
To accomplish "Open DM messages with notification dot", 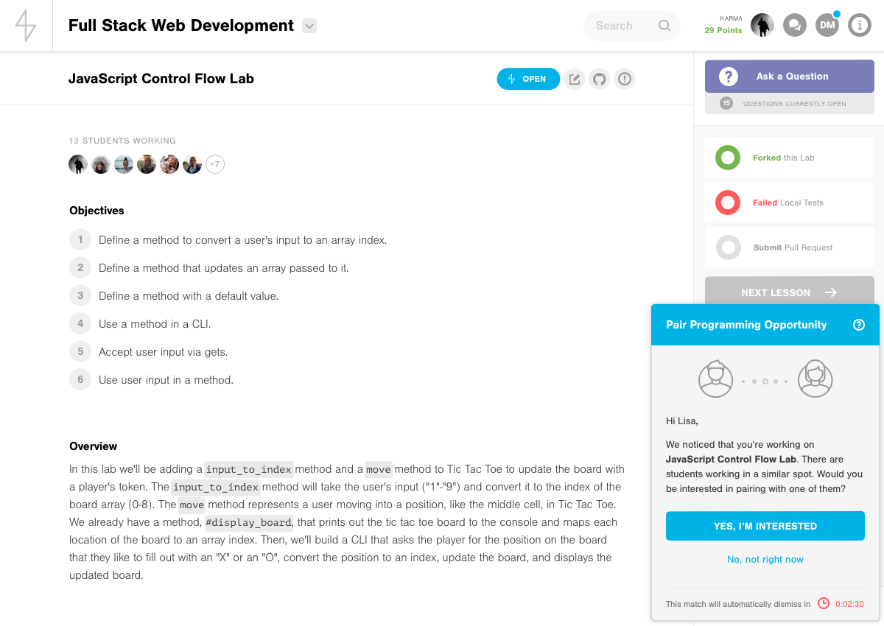I will tap(827, 24).
